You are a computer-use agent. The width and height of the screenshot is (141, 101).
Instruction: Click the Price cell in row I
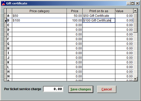[x=75, y=53]
